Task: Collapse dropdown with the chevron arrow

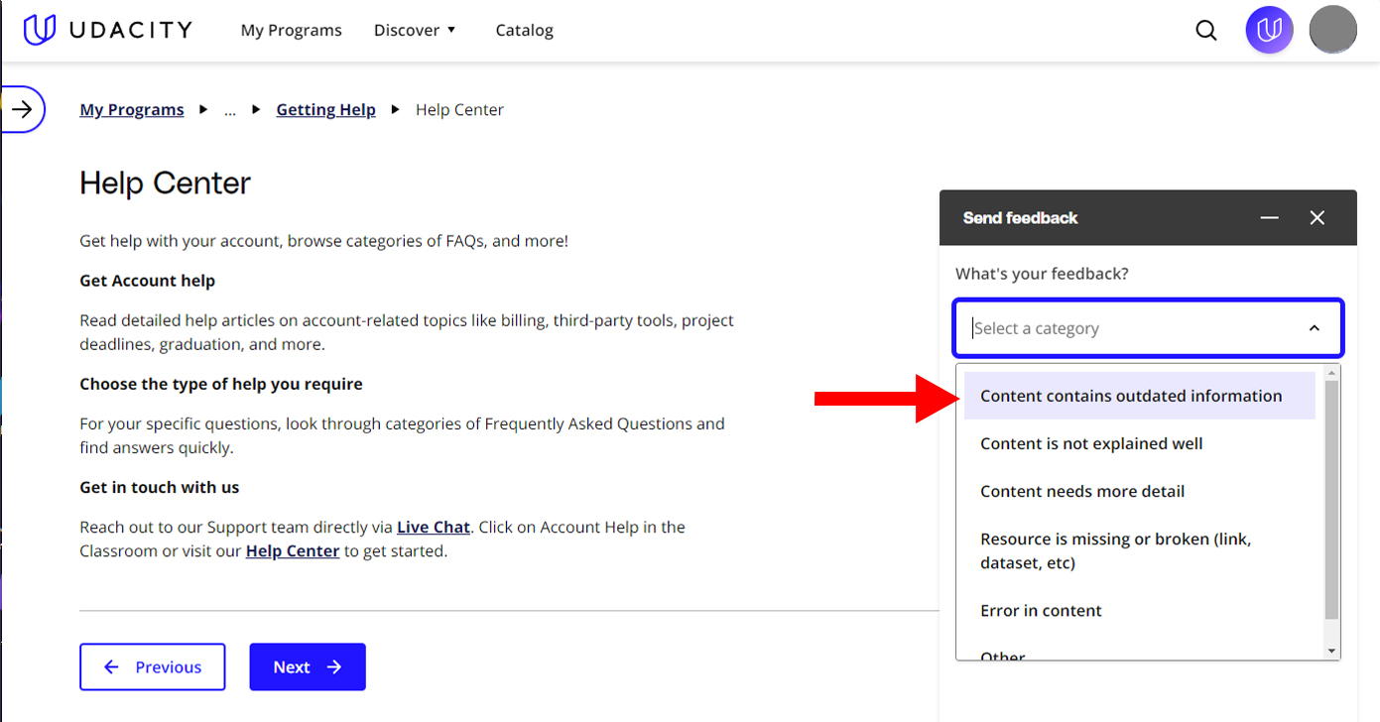Action: click(x=1315, y=328)
